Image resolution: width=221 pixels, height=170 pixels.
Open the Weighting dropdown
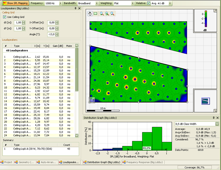tap(133, 3)
